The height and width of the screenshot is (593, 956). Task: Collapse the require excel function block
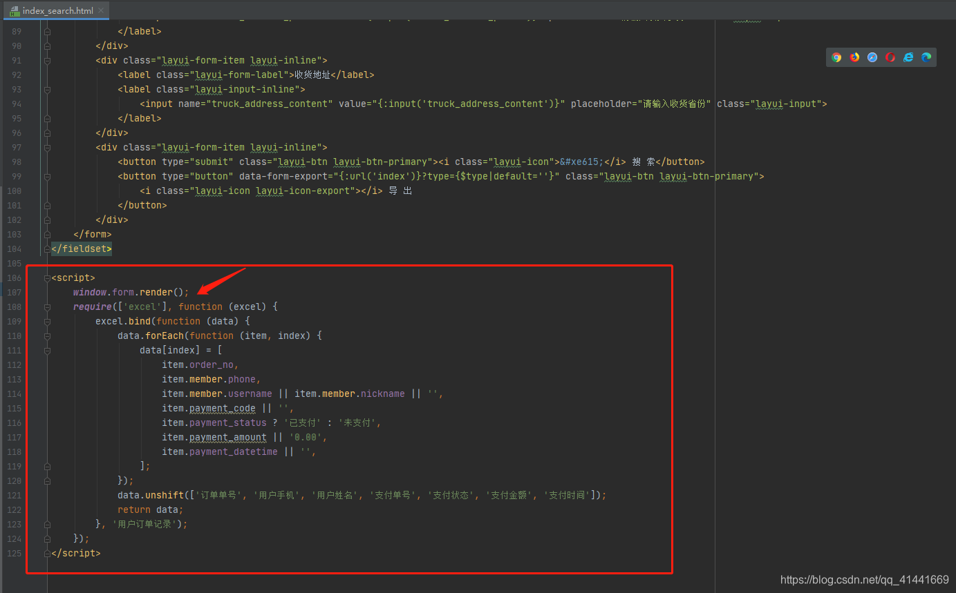point(47,307)
